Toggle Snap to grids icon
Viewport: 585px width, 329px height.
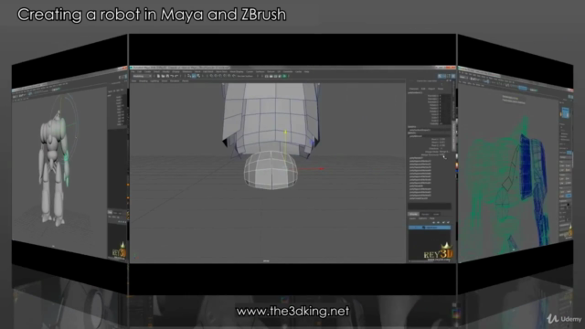click(x=211, y=76)
